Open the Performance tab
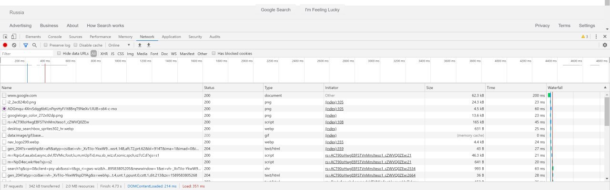The image size is (610, 190). [x=100, y=37]
